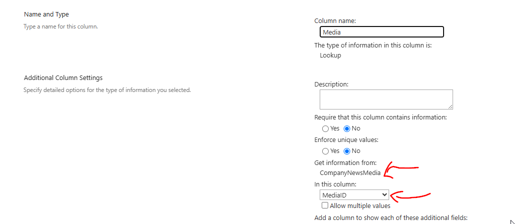
Task: Select Yes for Require that column contains information
Action: coord(325,129)
